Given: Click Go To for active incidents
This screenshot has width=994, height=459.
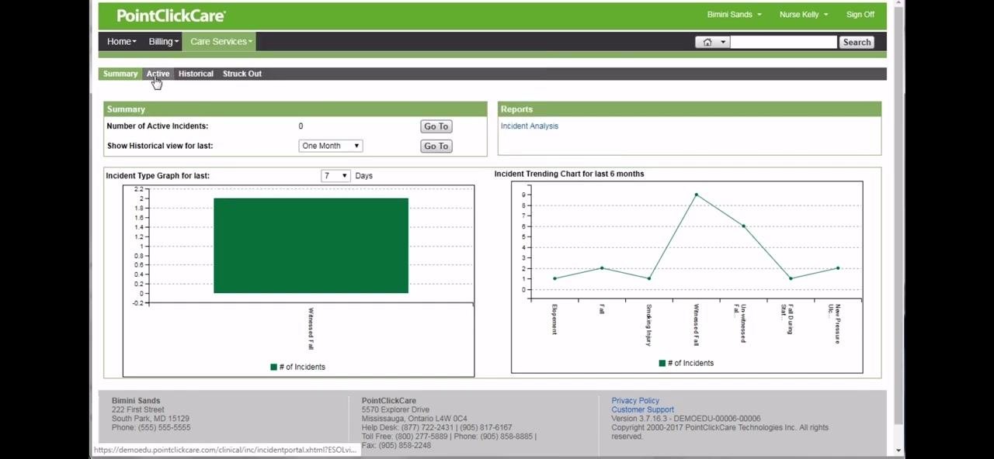Looking at the screenshot, I should [436, 126].
